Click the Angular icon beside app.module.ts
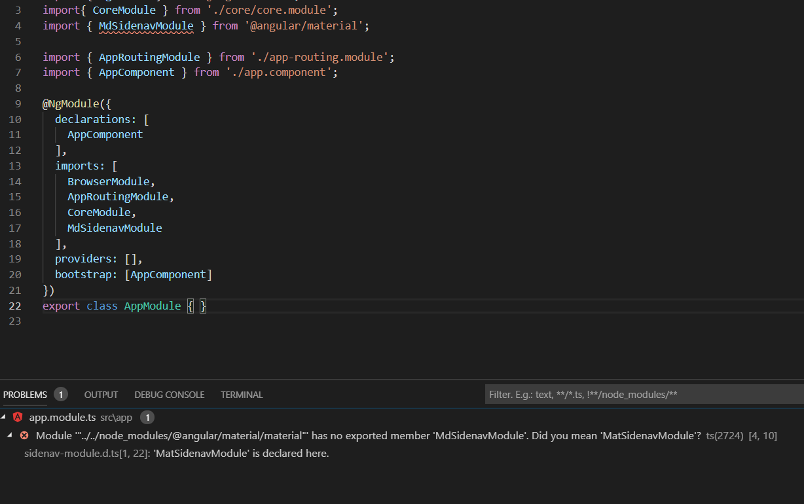Screen dimensions: 804x504 18,417
